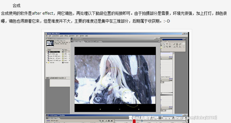
Task: Click the label color of [1-154].jpg row
Action: coord(63,54)
